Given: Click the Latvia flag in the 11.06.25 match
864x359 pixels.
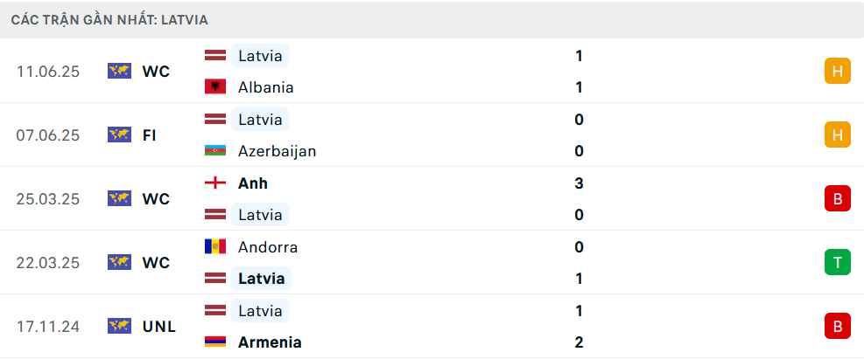Looking at the screenshot, I should pyautogui.click(x=214, y=56).
